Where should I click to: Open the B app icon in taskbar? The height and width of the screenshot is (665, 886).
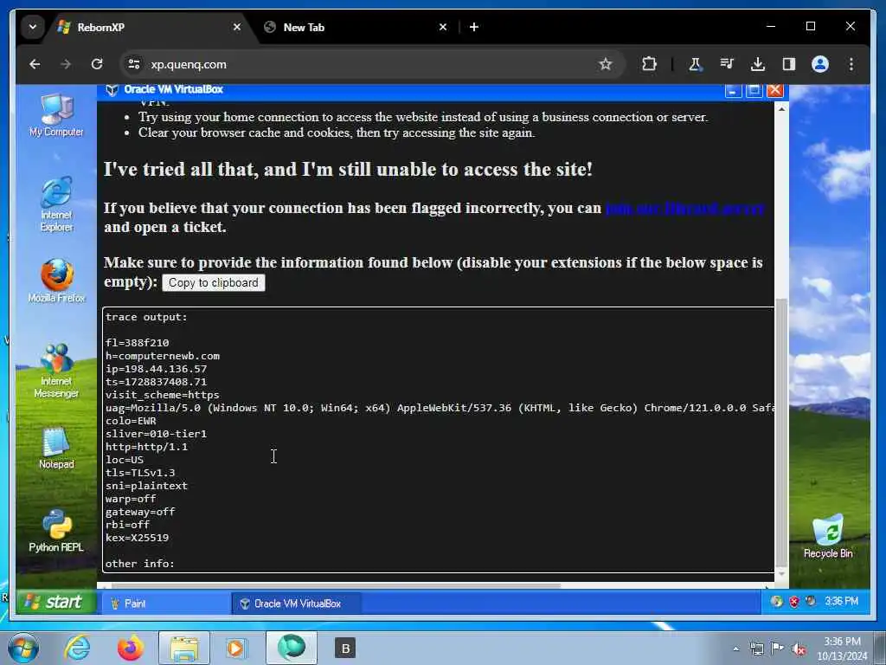pyautogui.click(x=344, y=648)
